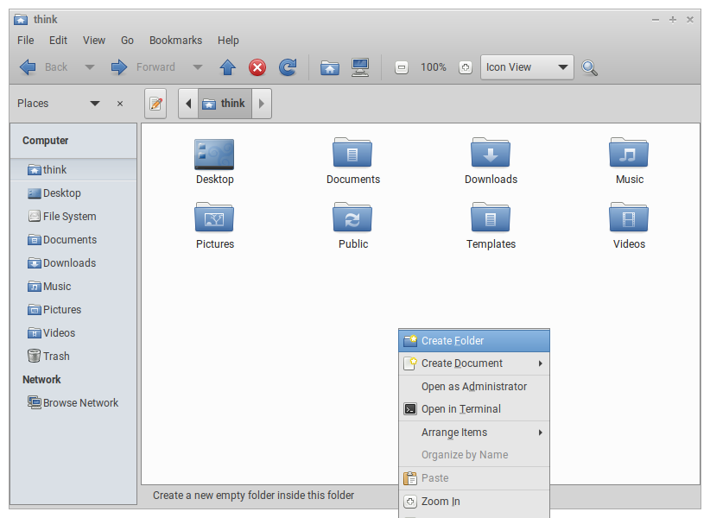710x518 pixels.
Task: Open the Go menu
Action: 127,41
